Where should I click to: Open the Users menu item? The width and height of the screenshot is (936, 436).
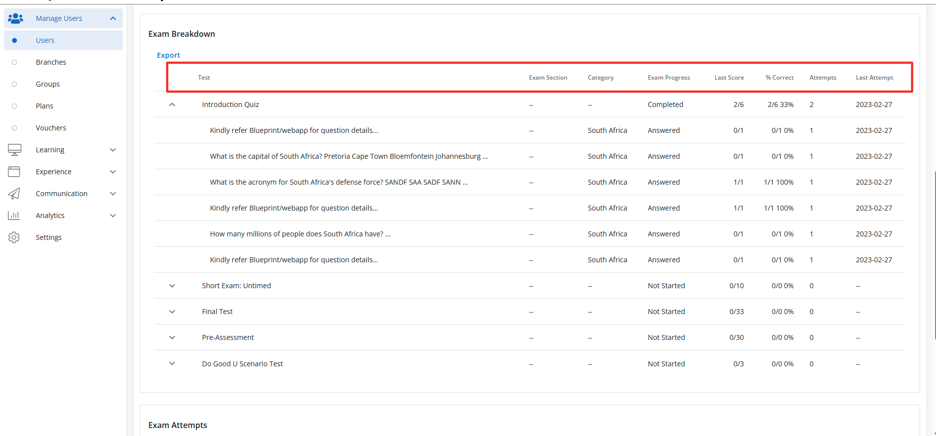tap(45, 40)
